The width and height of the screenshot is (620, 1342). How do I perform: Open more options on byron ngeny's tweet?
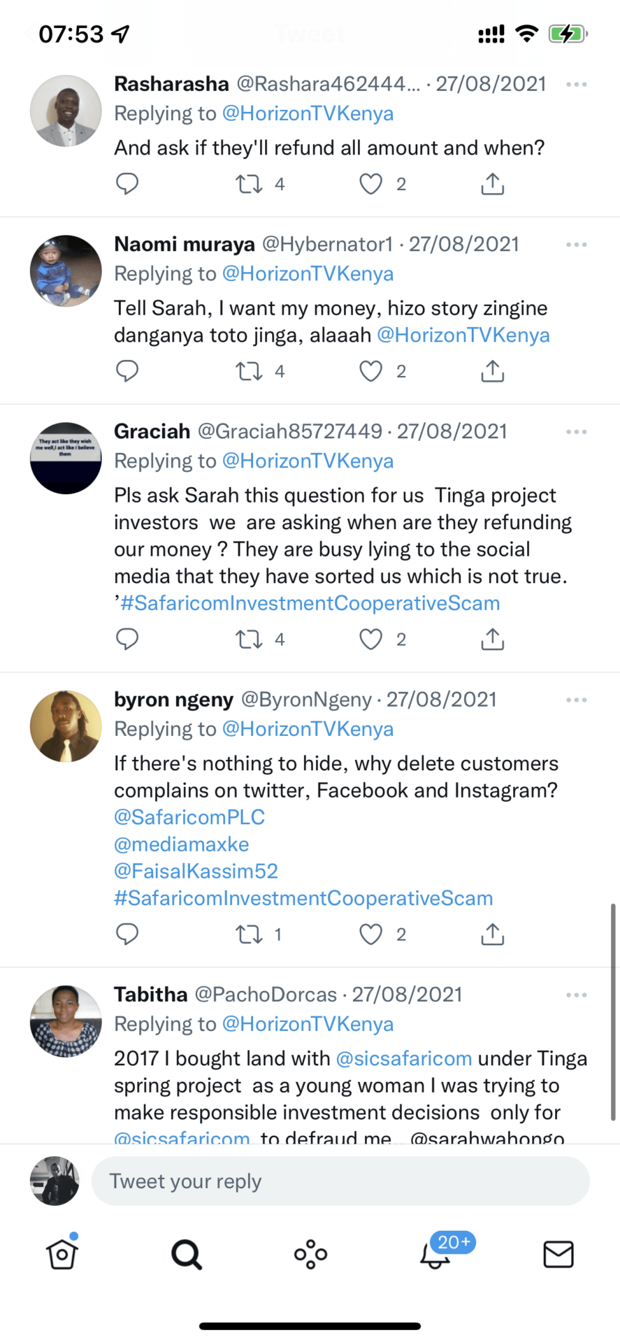(576, 700)
